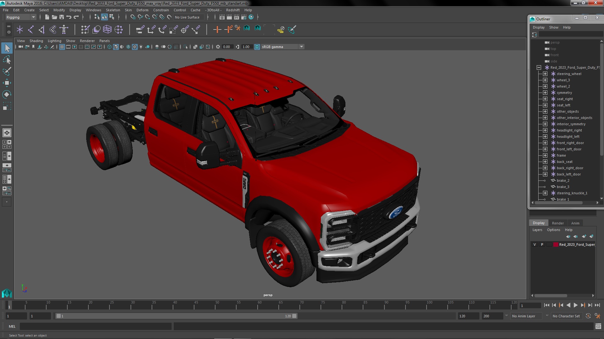Activate the Lasso Select tool
604x339 pixels.
(x=7, y=60)
